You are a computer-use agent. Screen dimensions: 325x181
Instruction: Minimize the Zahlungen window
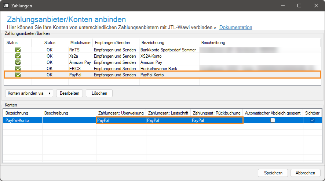(x=282, y=6)
